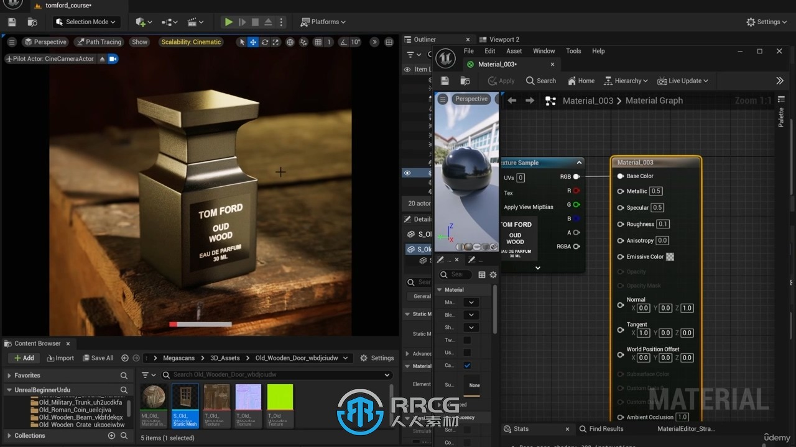796x447 pixels.
Task: Toggle visibility eye of highlighted outliner row
Action: click(407, 173)
